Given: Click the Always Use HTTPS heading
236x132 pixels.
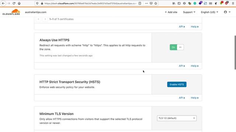Looking at the screenshot, I should click(54, 40).
